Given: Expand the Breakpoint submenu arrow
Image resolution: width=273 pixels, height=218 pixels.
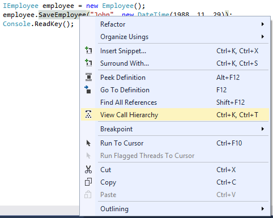Looking at the screenshot, I should point(263,129).
